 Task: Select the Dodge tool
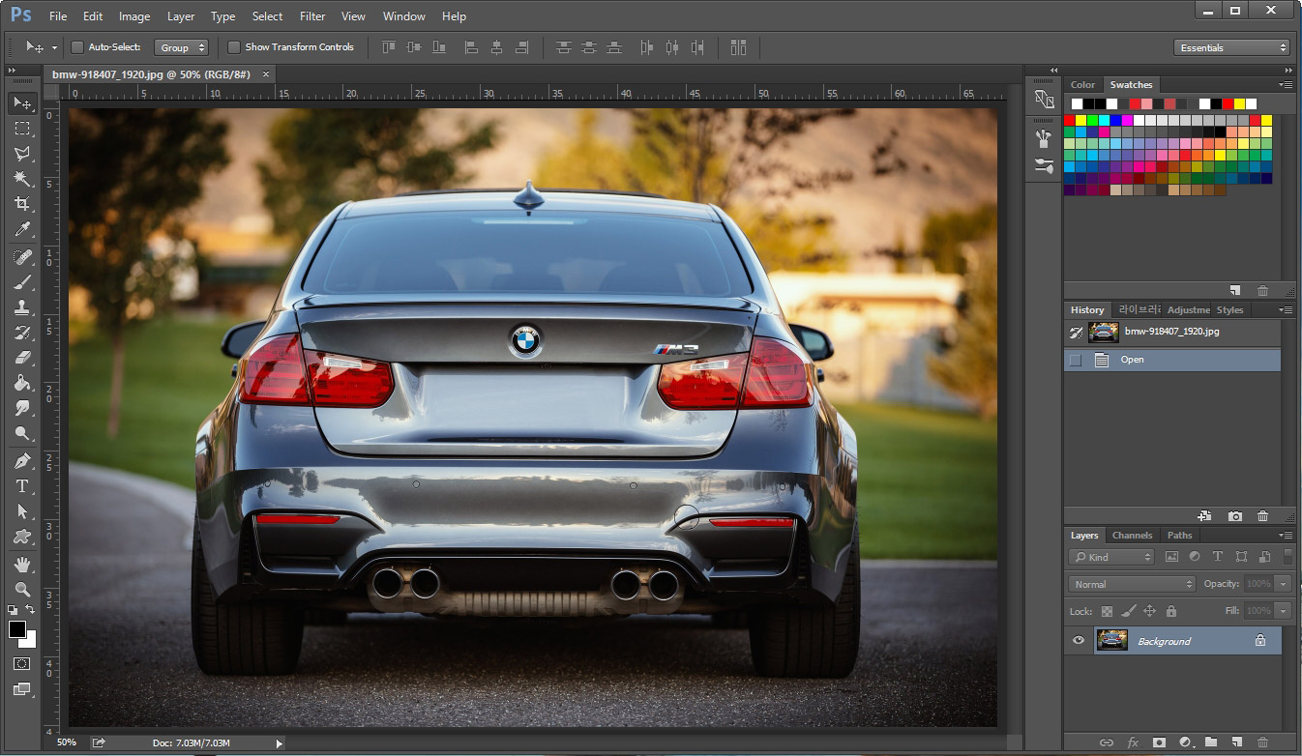tap(22, 433)
